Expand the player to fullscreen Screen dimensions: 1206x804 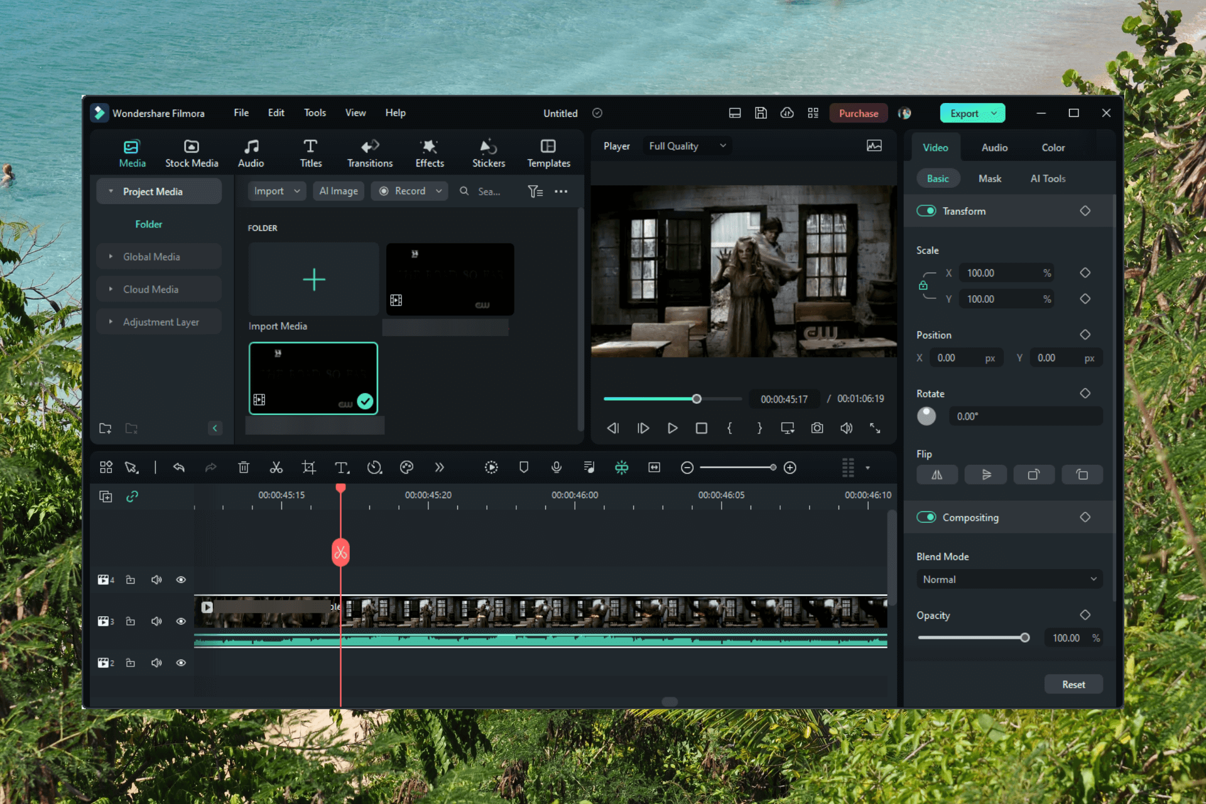coord(875,428)
